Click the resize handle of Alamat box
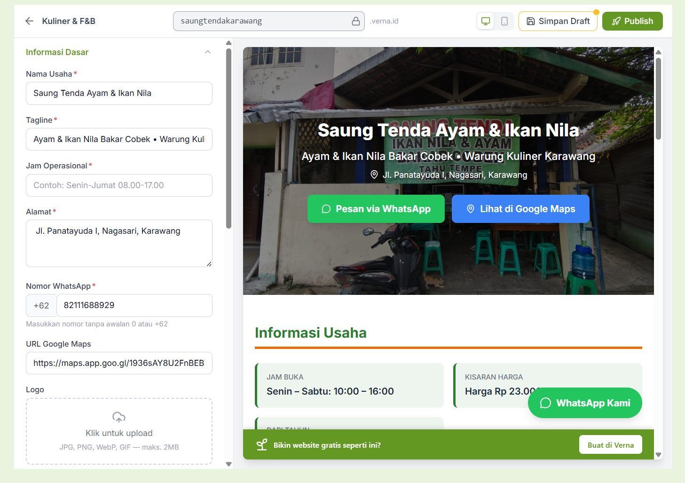Screen dimensions: 685x483 [x=209, y=264]
